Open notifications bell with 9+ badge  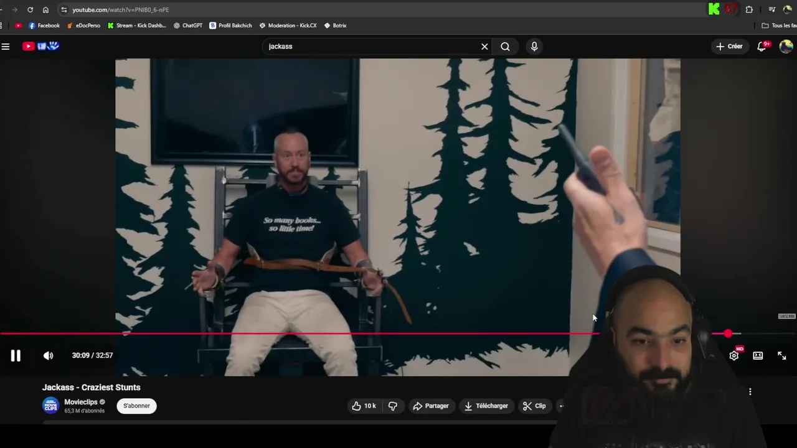762,46
